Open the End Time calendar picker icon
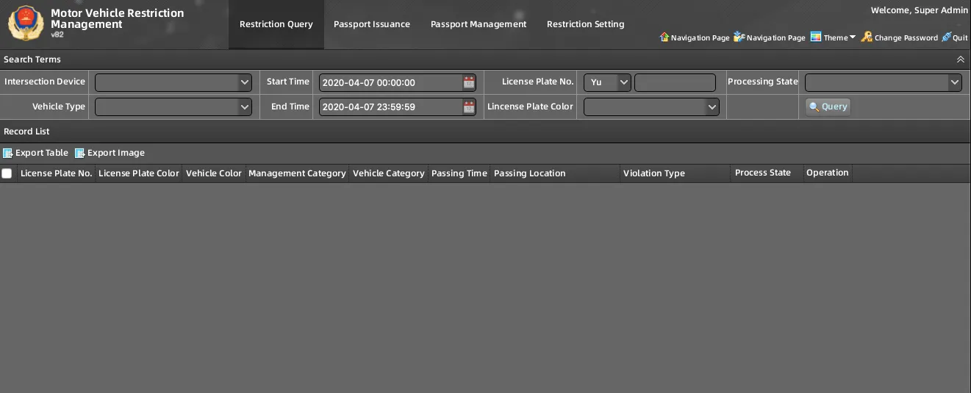 pyautogui.click(x=469, y=107)
